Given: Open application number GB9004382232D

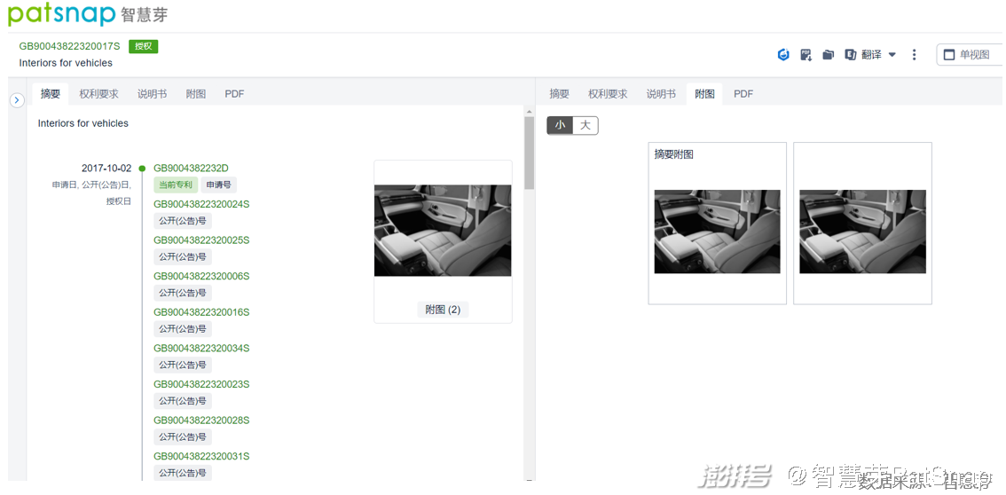Looking at the screenshot, I should coord(192,168).
